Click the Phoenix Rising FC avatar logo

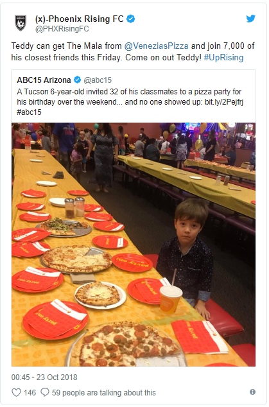click(x=21, y=22)
